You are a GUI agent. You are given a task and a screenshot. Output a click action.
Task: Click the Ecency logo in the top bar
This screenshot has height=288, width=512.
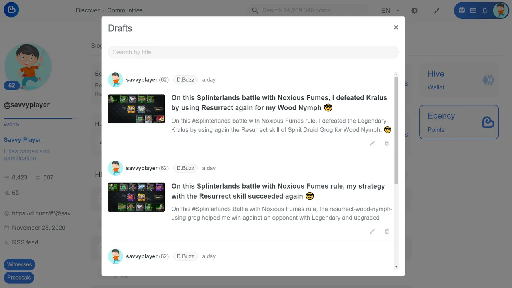[x=11, y=10]
